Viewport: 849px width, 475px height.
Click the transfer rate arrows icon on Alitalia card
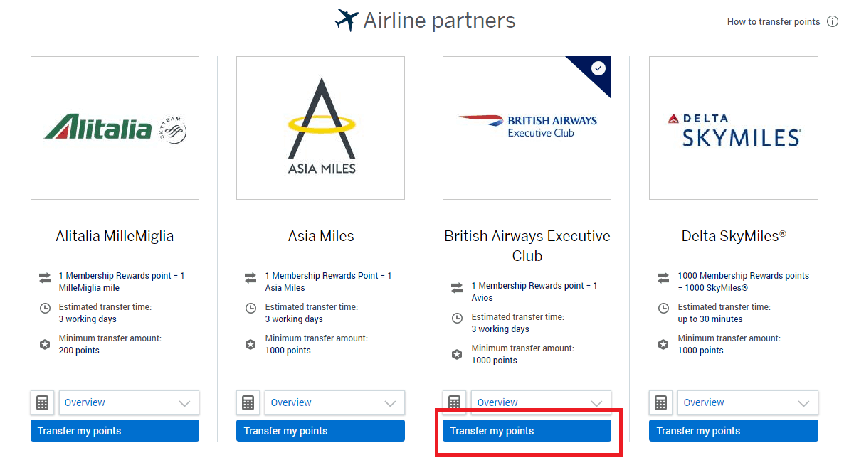pyautogui.click(x=44, y=277)
